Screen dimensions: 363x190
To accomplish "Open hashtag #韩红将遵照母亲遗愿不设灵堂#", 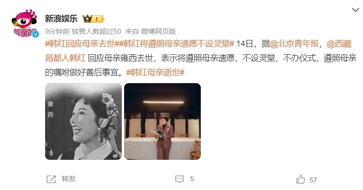I will (175, 44).
